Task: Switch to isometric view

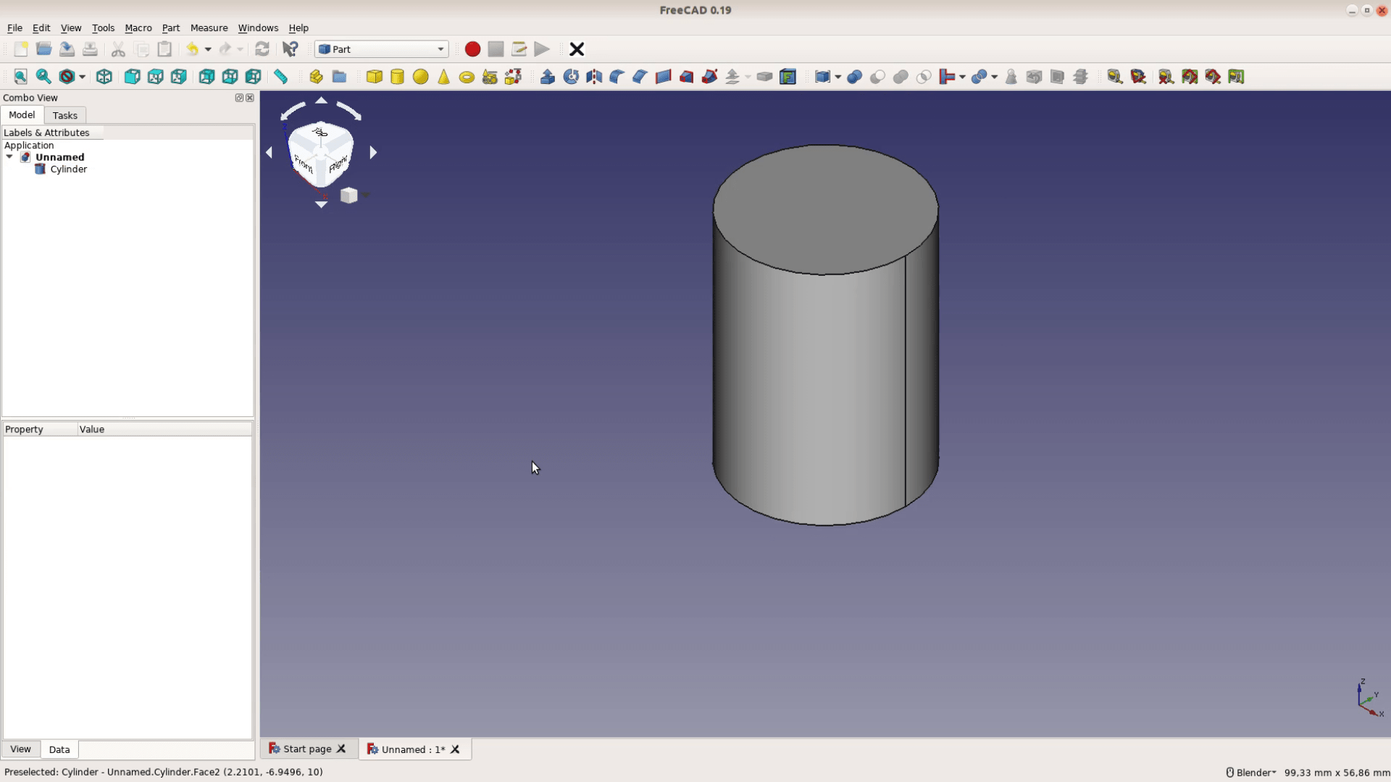Action: point(104,77)
